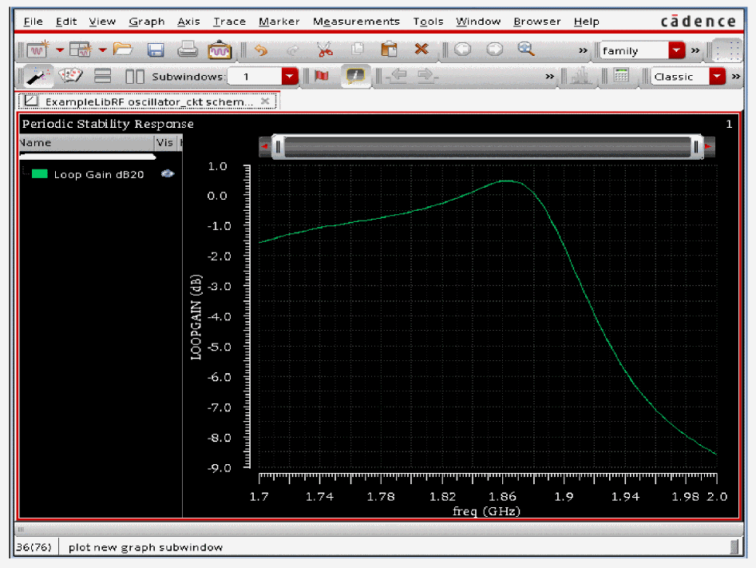The image size is (756, 568).
Task: Open a file using the folder icon
Action: click(x=123, y=50)
